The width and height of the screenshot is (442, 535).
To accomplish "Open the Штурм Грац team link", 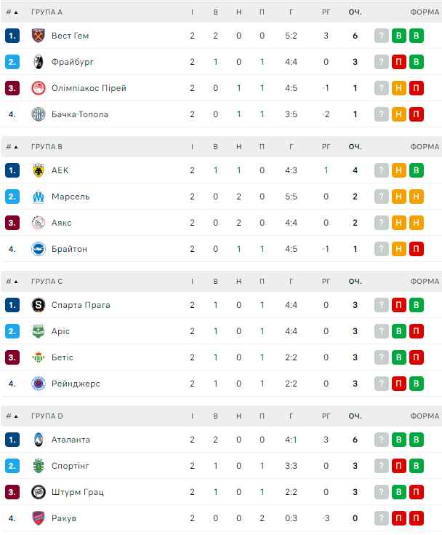I will coord(78,492).
